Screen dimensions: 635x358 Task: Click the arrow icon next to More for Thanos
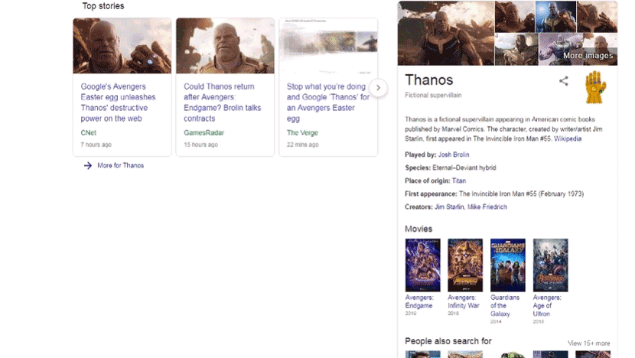click(88, 165)
